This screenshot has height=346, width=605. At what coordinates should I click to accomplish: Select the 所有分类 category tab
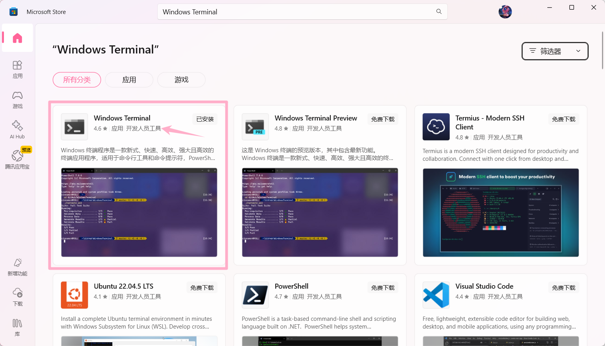click(x=77, y=80)
